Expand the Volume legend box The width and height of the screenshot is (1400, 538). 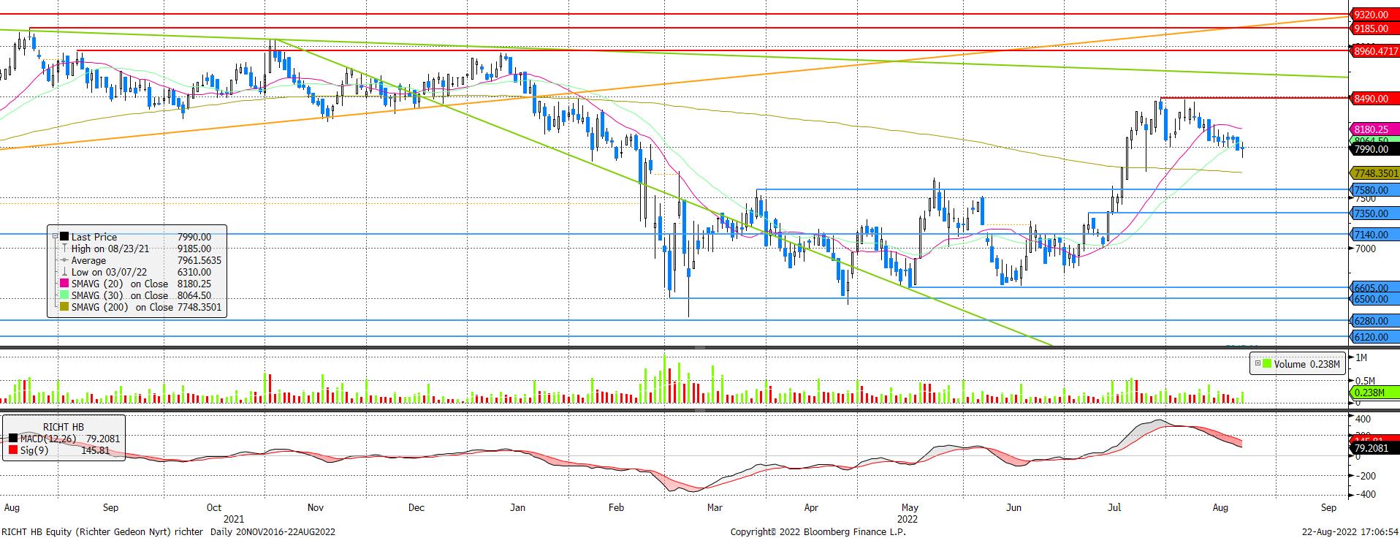coord(1258,363)
